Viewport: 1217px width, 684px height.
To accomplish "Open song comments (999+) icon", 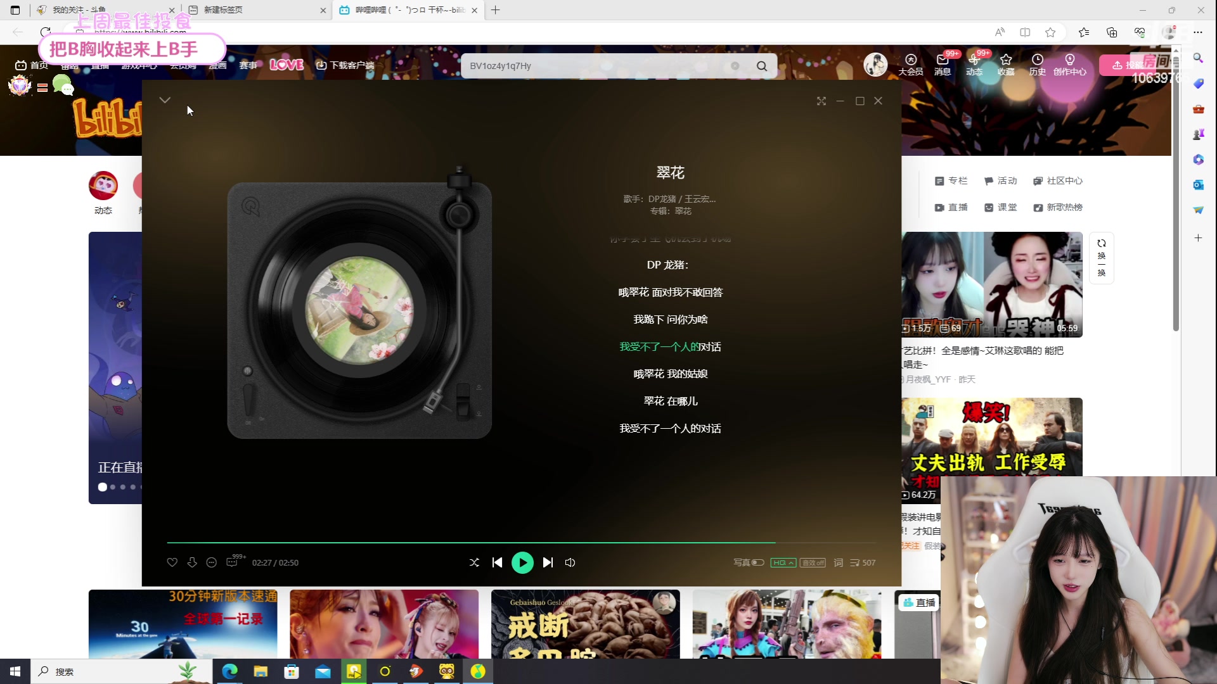I will point(233,562).
